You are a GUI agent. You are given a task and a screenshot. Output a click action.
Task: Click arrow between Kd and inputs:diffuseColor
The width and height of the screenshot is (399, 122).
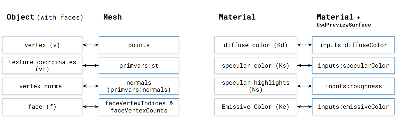[305, 45]
